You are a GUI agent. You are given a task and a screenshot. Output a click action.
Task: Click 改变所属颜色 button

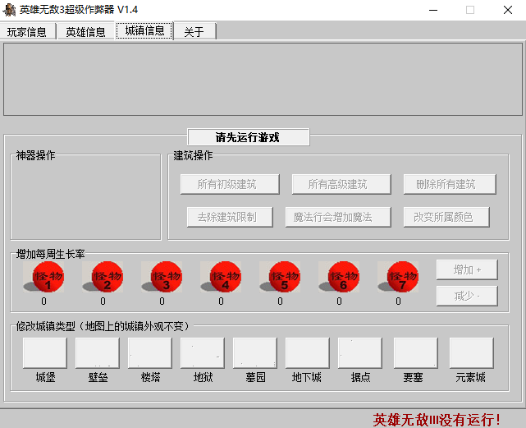446,217
